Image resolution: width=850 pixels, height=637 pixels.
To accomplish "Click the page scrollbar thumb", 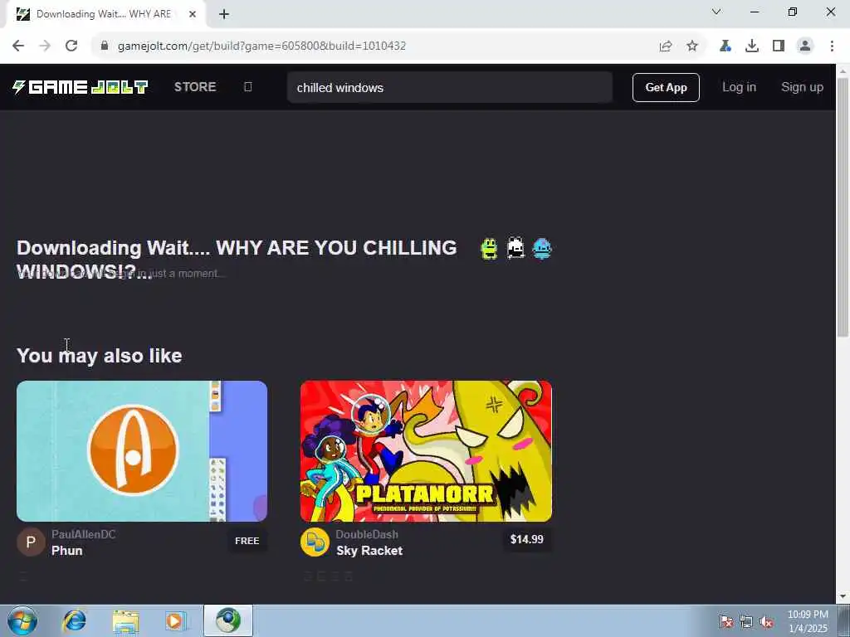I will (x=843, y=207).
